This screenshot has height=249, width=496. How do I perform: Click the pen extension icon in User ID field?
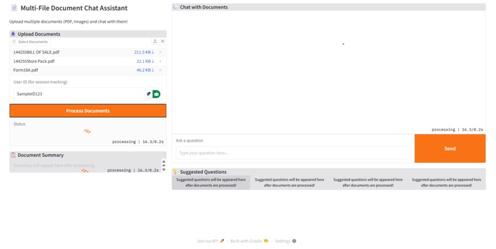click(x=148, y=94)
